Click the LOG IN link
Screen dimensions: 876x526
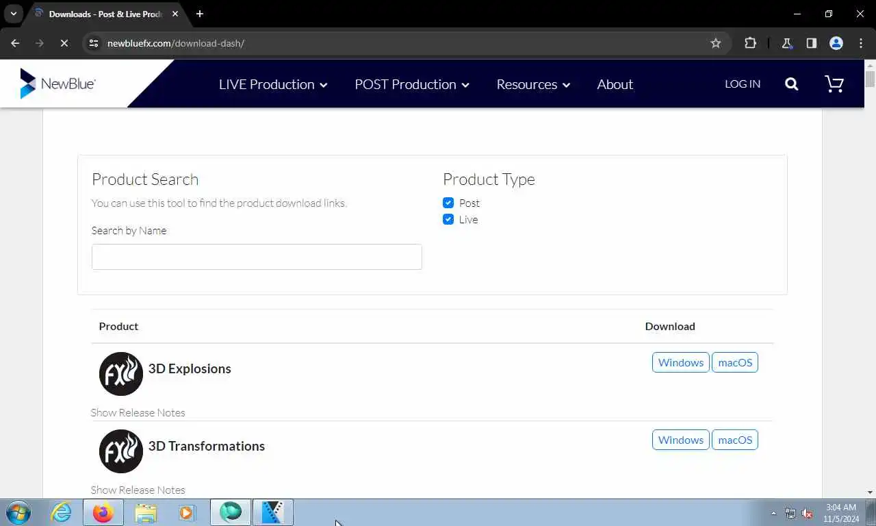(743, 84)
